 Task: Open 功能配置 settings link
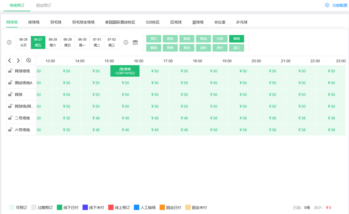coord(337,5)
